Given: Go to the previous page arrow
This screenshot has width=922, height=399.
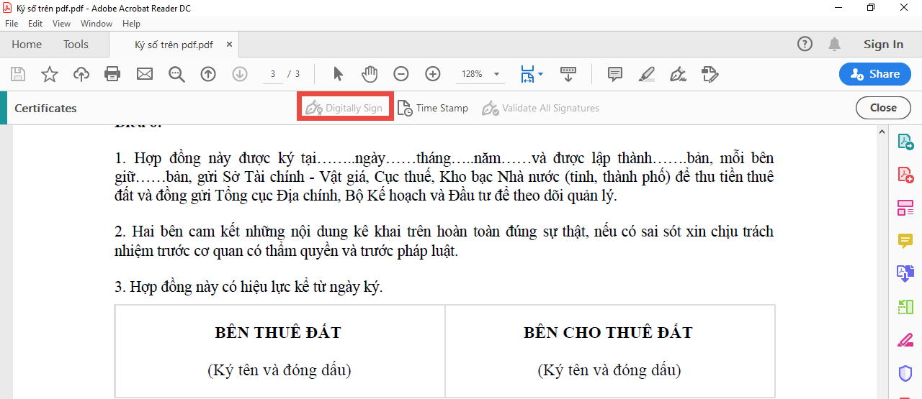Looking at the screenshot, I should [208, 74].
